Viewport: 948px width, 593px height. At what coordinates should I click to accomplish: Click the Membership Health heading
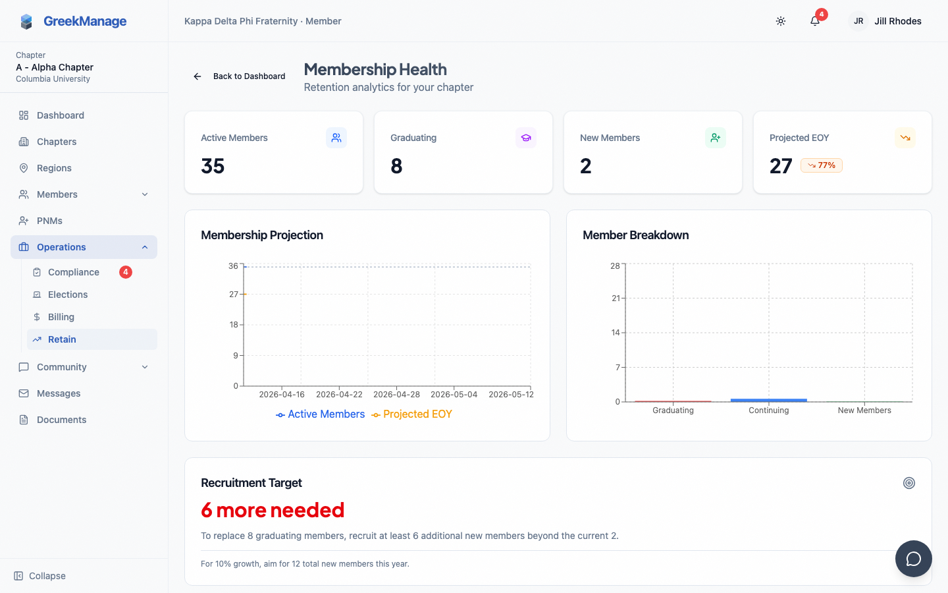(x=375, y=69)
